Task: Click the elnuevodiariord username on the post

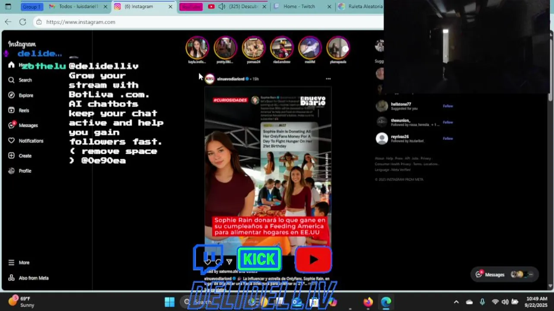Action: [230, 79]
